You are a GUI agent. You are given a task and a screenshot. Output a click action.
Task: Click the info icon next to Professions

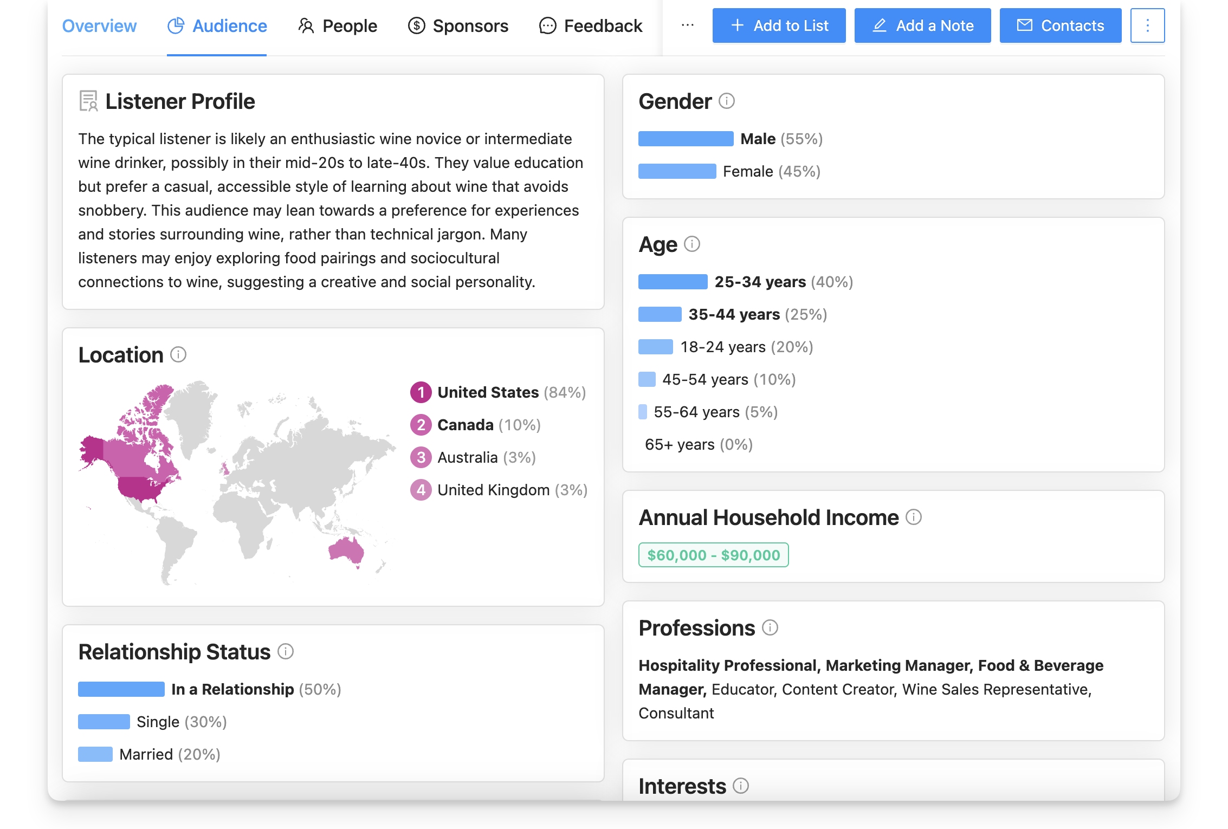pos(770,628)
